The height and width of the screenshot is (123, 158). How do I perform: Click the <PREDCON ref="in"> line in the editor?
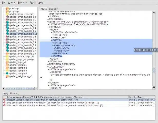coord(64,46)
